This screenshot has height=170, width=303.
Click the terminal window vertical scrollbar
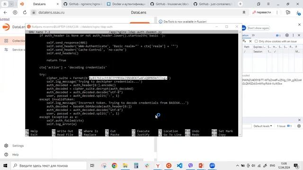240,83
